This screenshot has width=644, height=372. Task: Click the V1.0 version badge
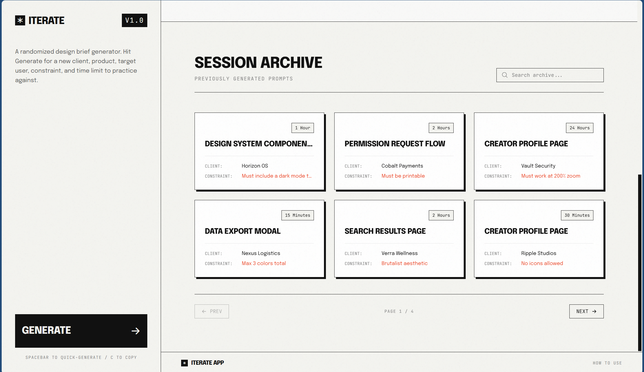point(134,20)
